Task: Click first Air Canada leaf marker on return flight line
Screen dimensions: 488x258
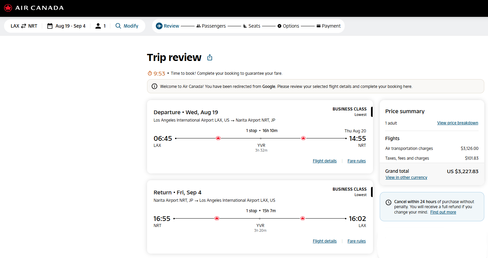Action: click(x=217, y=218)
